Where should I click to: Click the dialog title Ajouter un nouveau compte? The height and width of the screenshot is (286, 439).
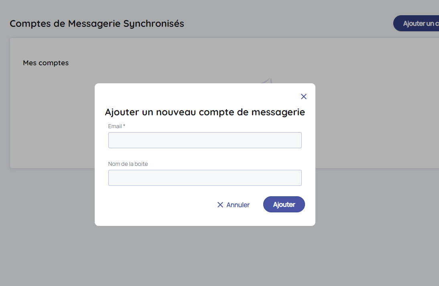(x=205, y=112)
